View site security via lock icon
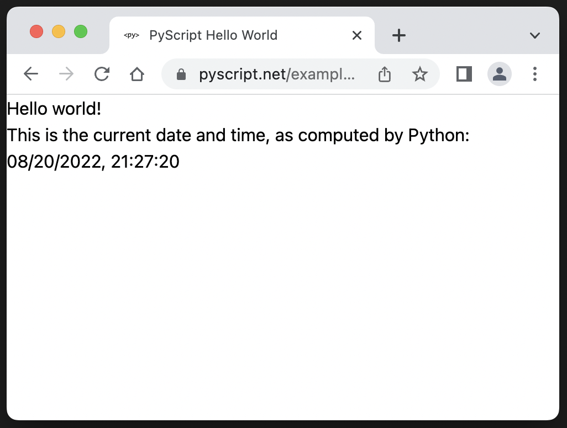 pyautogui.click(x=181, y=74)
